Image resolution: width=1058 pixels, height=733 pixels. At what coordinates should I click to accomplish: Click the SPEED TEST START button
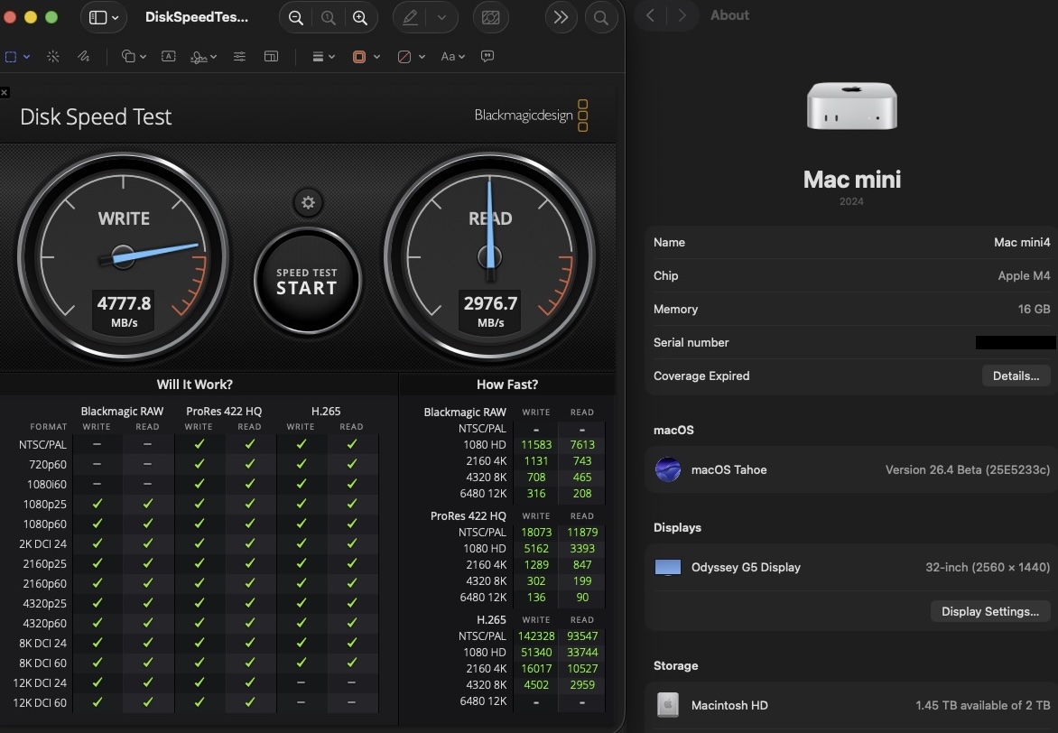308,282
